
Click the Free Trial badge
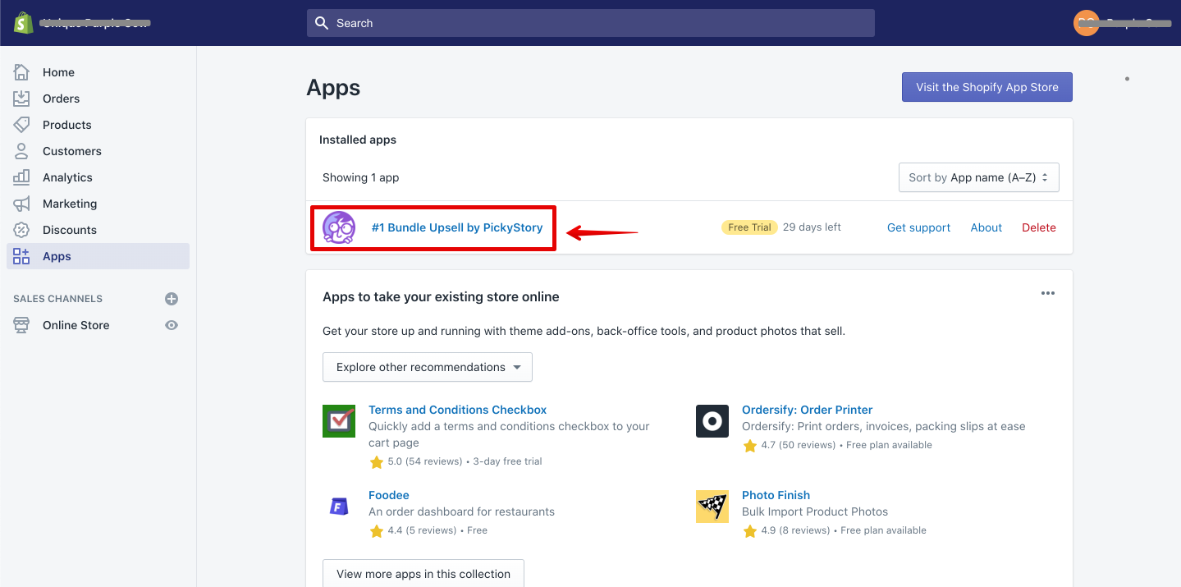(749, 227)
